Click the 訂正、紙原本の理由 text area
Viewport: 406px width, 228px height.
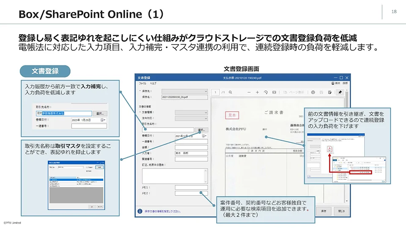coord(175,176)
